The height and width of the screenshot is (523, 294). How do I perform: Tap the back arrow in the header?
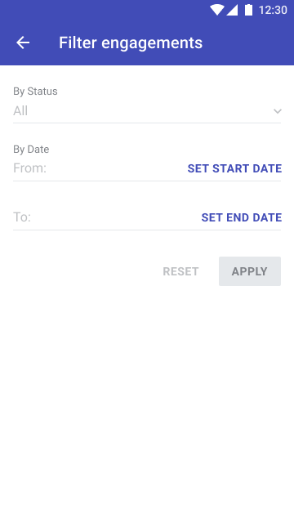tap(23, 42)
